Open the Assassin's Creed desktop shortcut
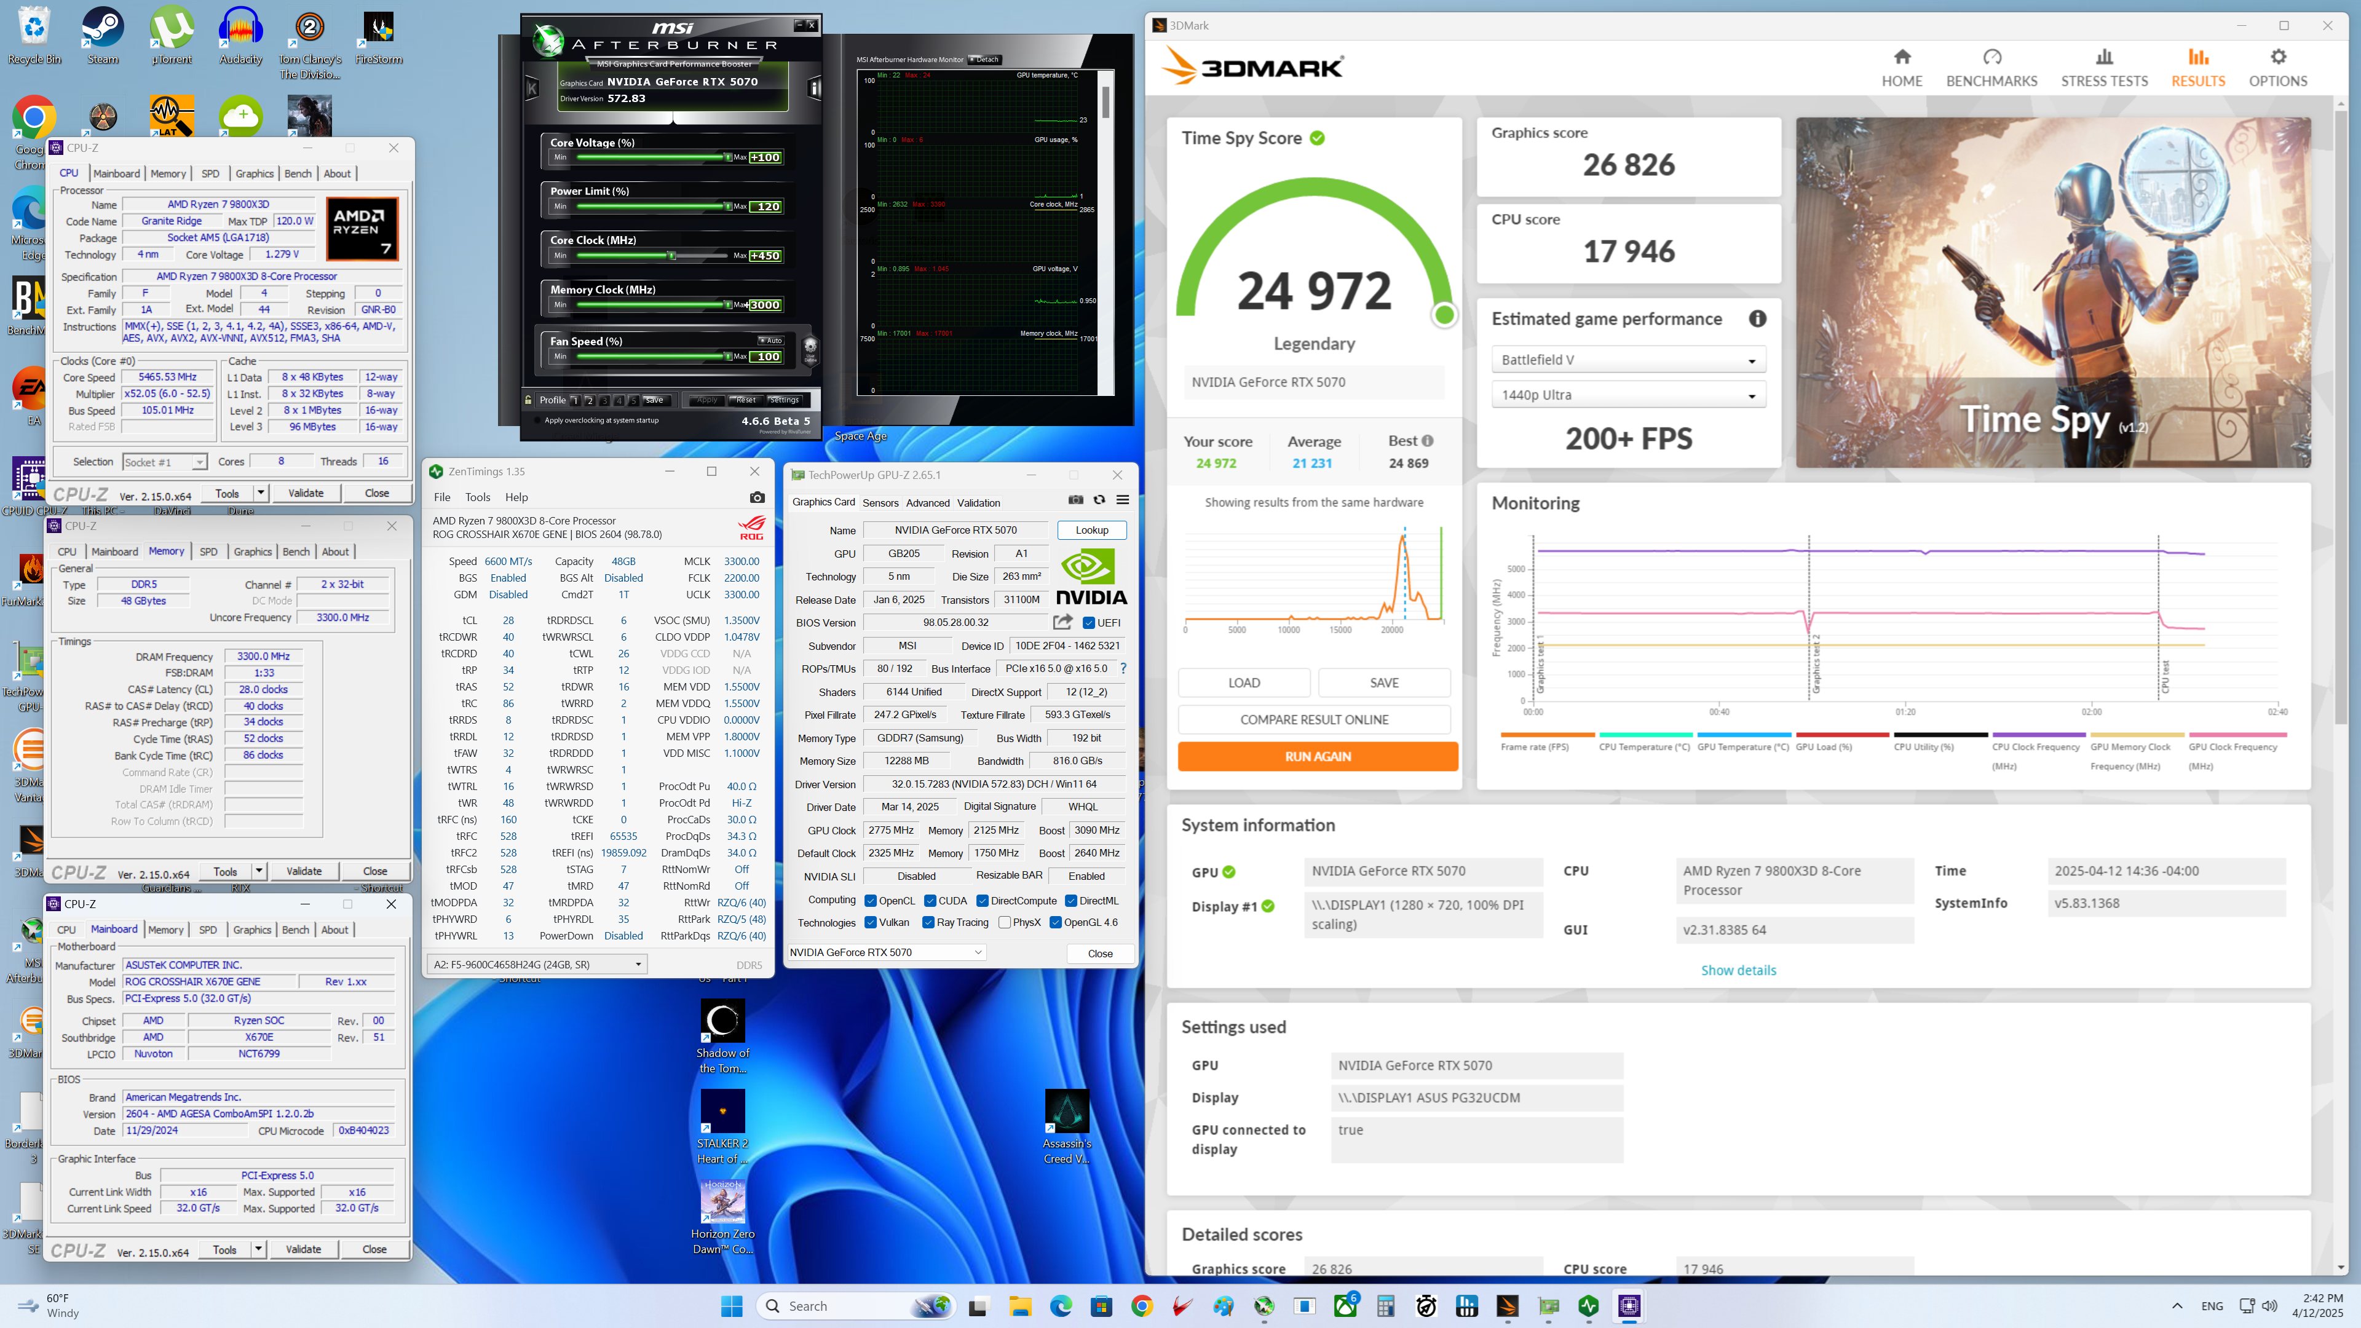This screenshot has height=1328, width=2361. pyautogui.click(x=1067, y=1126)
